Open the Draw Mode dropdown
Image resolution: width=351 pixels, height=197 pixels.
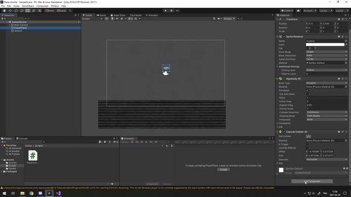(x=327, y=52)
